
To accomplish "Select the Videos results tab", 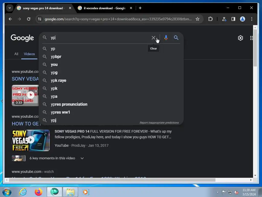I will pos(29,54).
